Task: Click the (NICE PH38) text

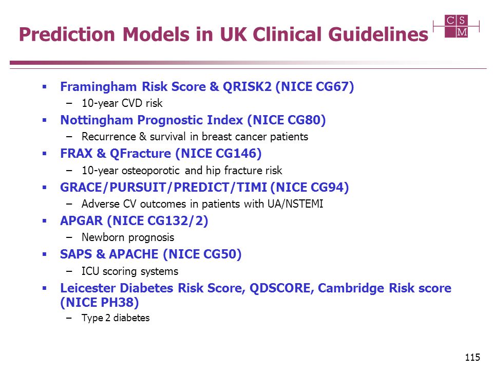Action: tap(99, 302)
